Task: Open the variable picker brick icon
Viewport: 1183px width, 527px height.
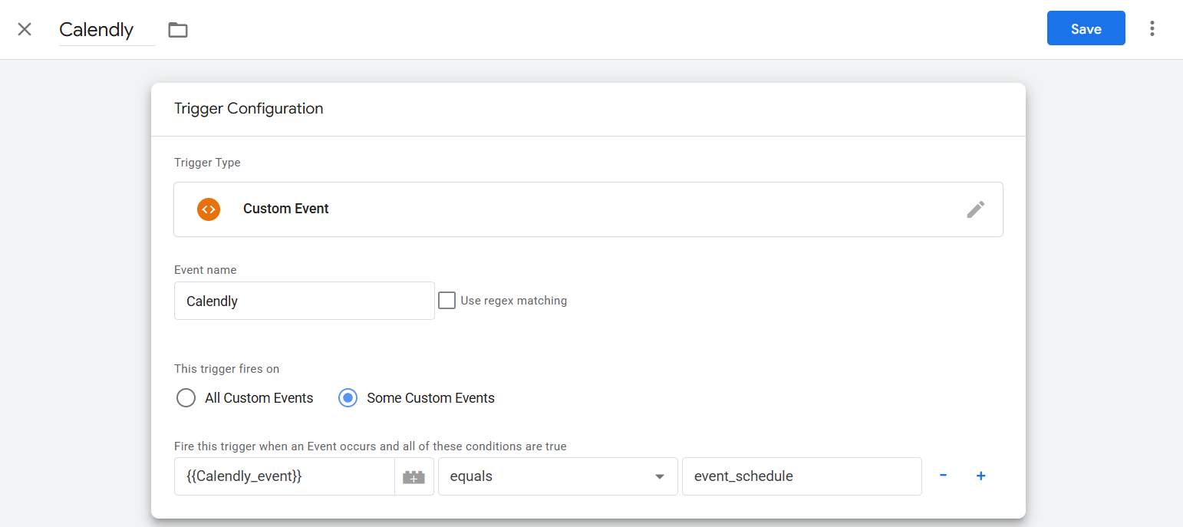Action: 414,476
